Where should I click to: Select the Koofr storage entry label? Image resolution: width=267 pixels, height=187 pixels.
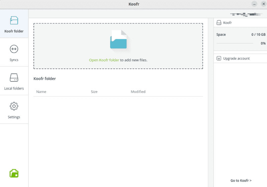[228, 23]
